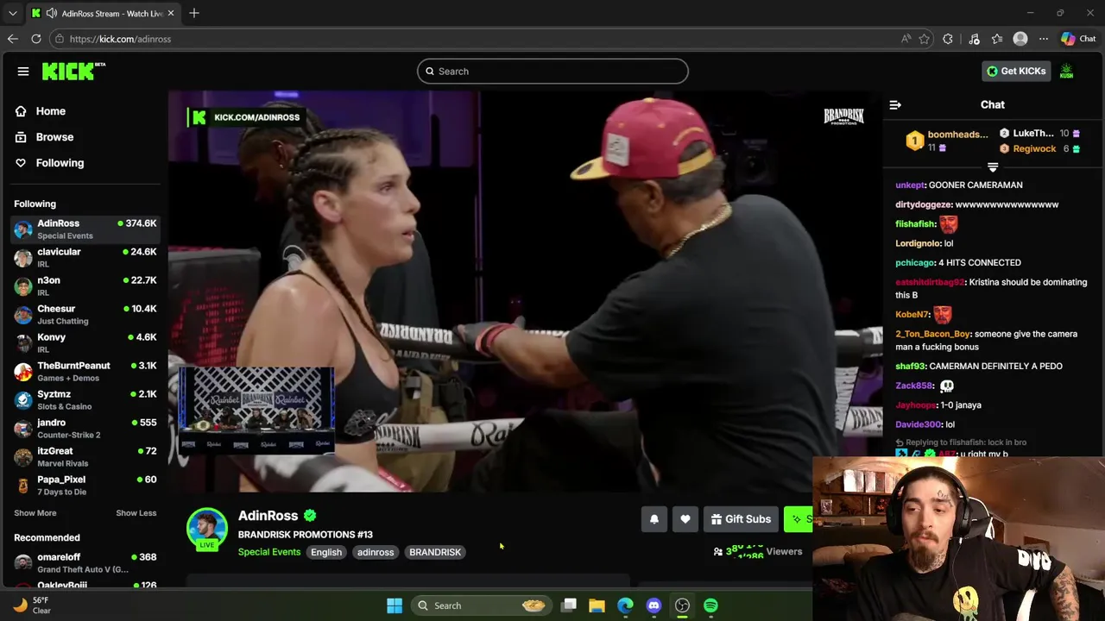Expand the gift leaderboard chevron in chat

click(x=993, y=167)
